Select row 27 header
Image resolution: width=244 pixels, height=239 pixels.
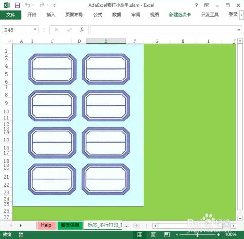point(6,217)
